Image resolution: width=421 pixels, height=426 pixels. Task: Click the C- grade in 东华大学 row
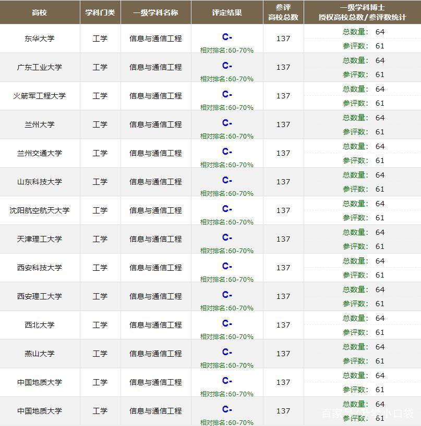[227, 36]
